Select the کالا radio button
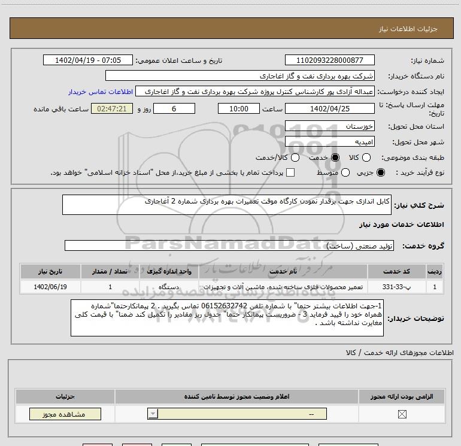This screenshot has height=446, width=461. point(366,157)
